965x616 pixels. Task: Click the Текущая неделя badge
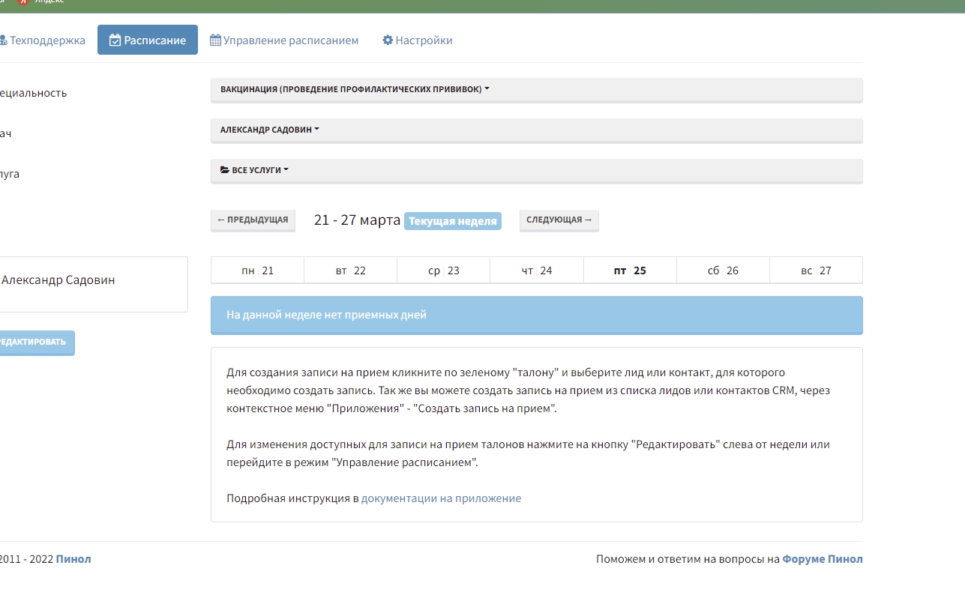pyautogui.click(x=452, y=222)
